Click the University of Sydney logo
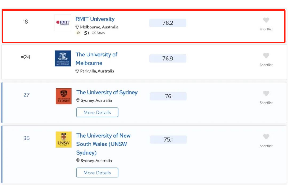Image resolution: width=289 pixels, height=185 pixels. pyautogui.click(x=64, y=96)
